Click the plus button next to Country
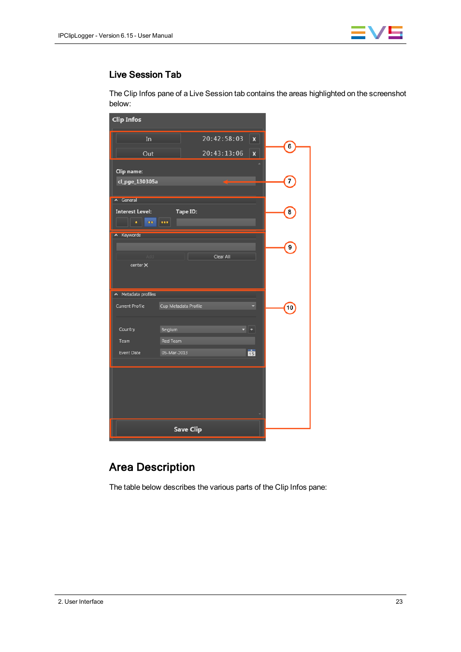This screenshot has width=461, height=652. [x=251, y=329]
